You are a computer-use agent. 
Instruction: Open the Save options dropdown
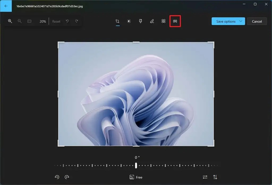pyautogui.click(x=228, y=21)
